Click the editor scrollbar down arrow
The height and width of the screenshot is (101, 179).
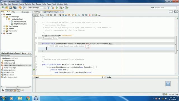pos(176,74)
